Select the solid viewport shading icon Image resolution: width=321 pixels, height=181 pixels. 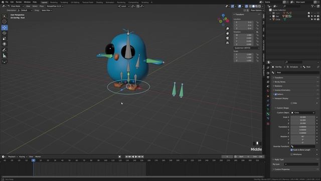pyautogui.click(x=253, y=6)
